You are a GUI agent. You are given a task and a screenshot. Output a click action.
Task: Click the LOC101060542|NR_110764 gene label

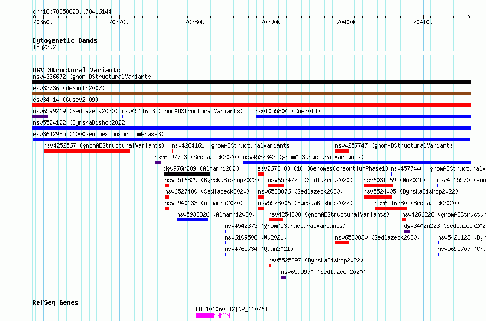[x=232, y=309]
